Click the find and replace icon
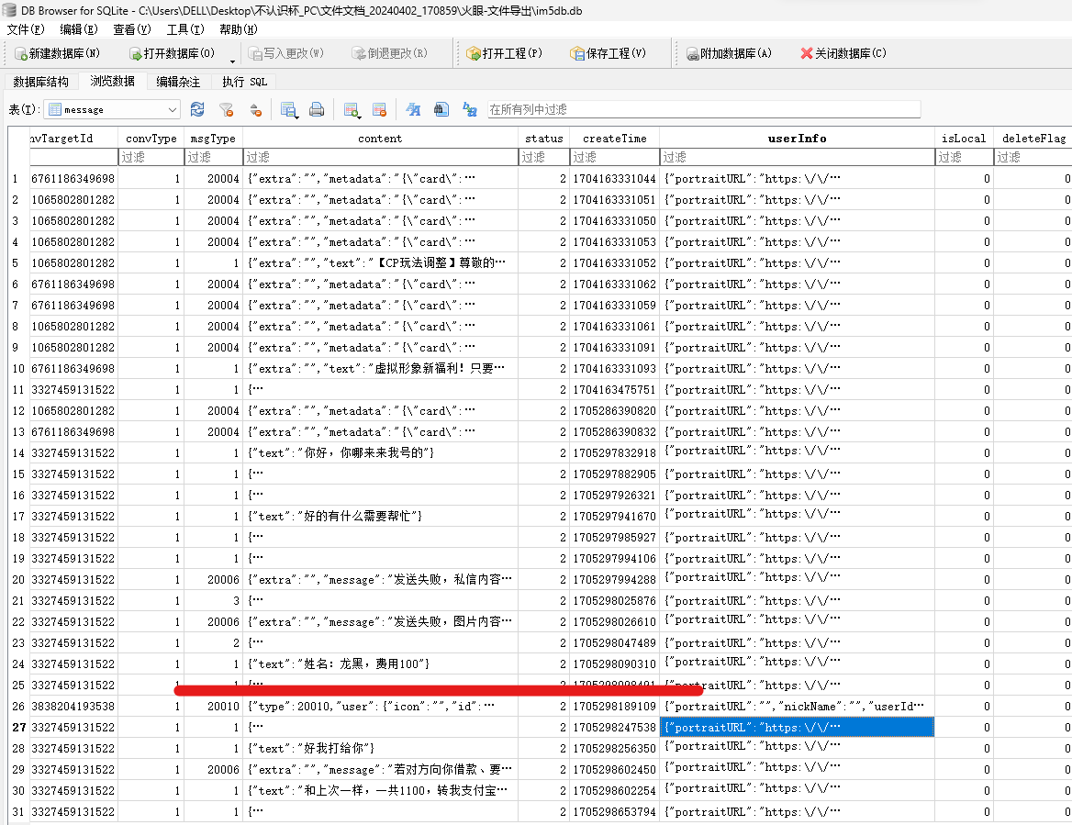1072x825 pixels. [470, 109]
